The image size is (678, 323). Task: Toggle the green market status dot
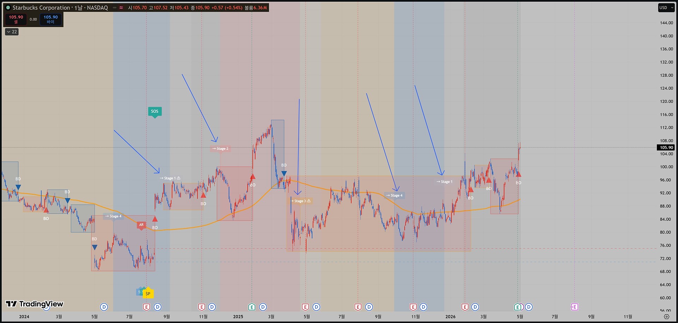click(8, 7)
